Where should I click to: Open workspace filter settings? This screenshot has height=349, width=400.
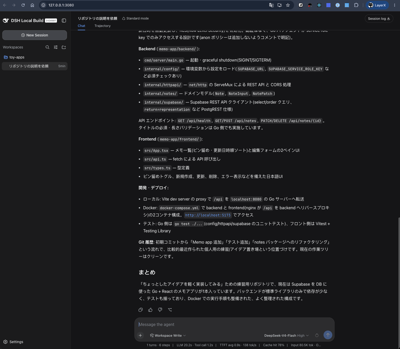[56, 47]
